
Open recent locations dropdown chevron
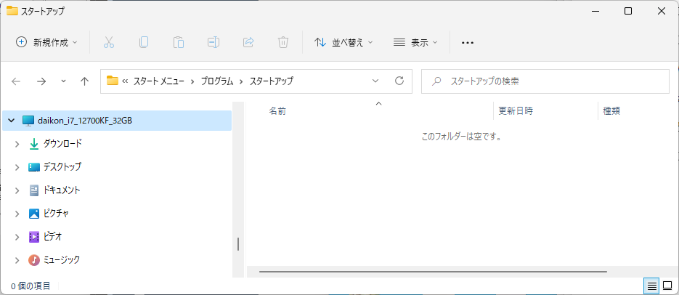coord(64,81)
